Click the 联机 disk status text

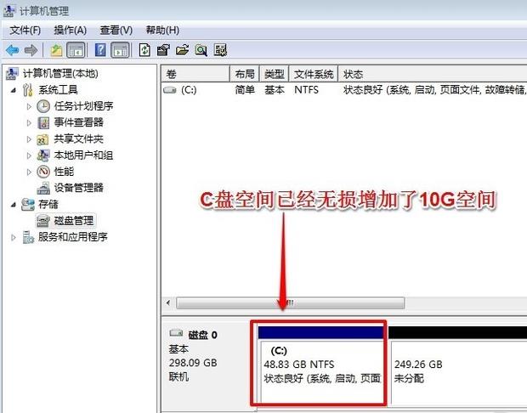[x=178, y=377]
